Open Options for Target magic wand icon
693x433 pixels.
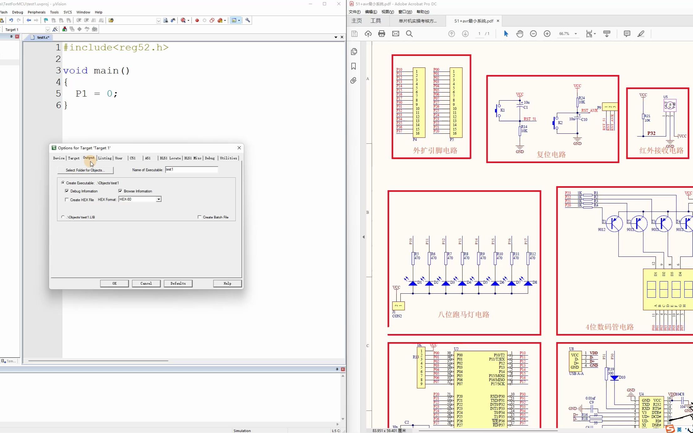tap(55, 29)
